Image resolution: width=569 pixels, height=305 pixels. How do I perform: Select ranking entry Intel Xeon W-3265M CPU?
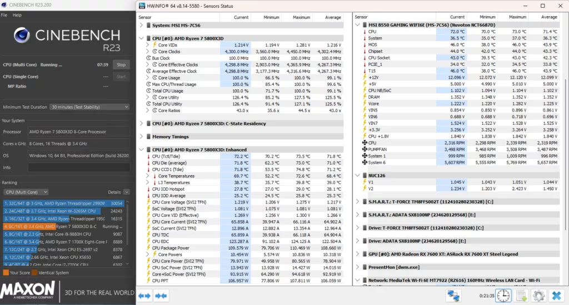pos(64,211)
